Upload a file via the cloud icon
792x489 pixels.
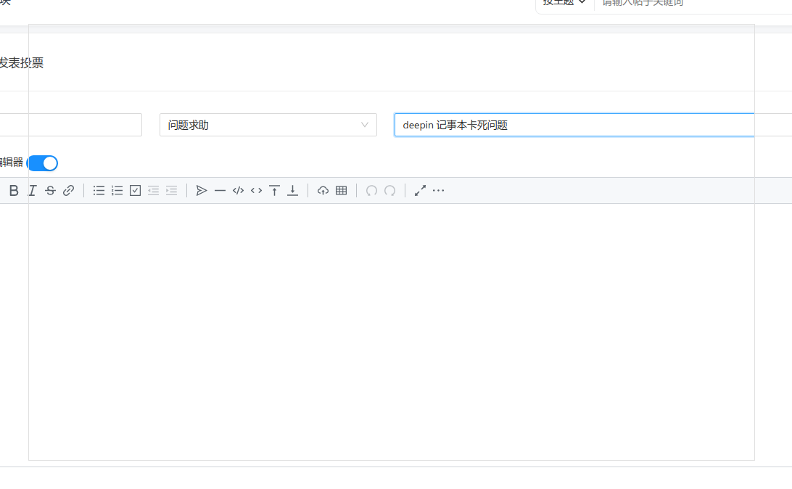(323, 190)
